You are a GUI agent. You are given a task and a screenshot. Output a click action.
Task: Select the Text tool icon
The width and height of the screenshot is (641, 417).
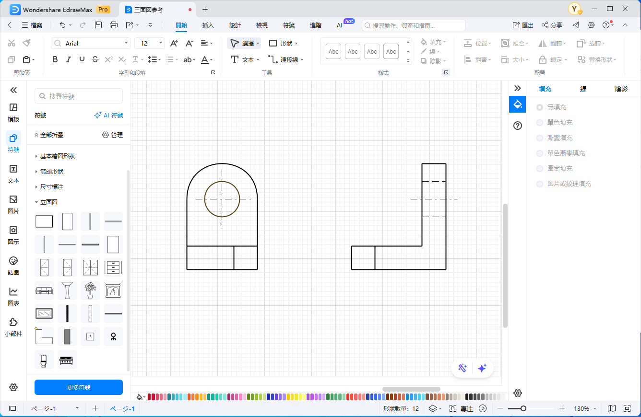pyautogui.click(x=235, y=59)
